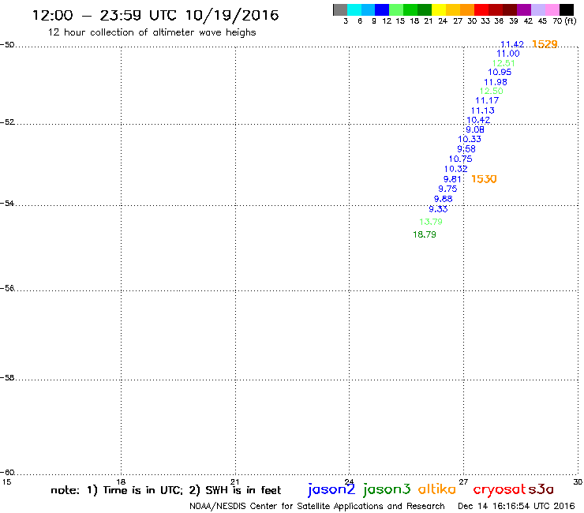Screen dimensions: 584x513
Task: Click the wave height value 9.81
Action: [x=452, y=179]
